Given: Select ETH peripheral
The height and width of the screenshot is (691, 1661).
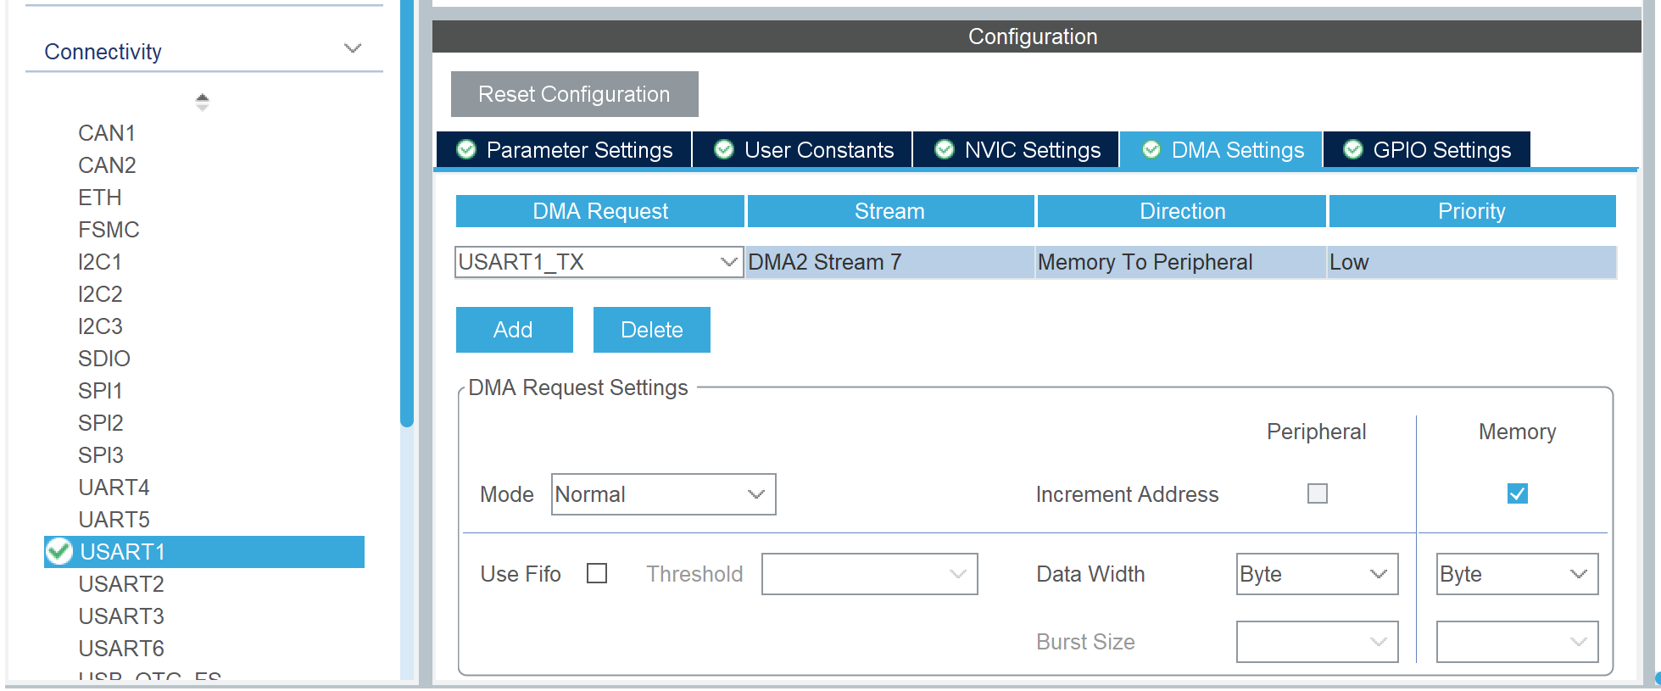Looking at the screenshot, I should tap(100, 198).
